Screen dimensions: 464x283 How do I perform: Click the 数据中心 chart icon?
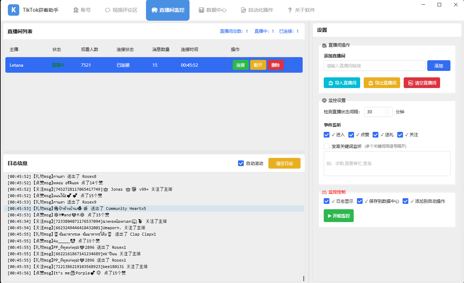click(x=201, y=10)
